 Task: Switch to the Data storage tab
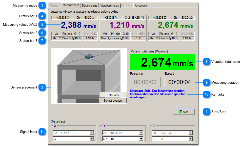click(x=90, y=6)
